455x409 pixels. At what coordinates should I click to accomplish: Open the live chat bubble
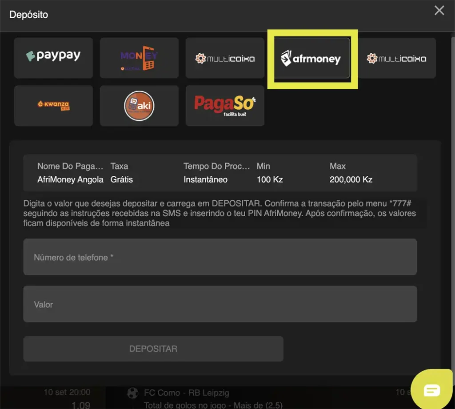(x=432, y=390)
